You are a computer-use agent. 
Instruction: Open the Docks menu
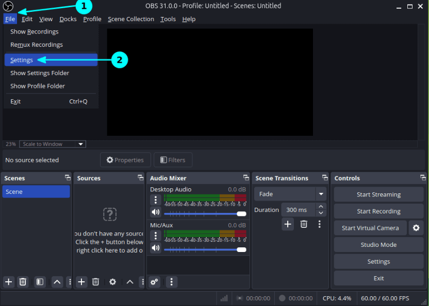click(x=68, y=19)
